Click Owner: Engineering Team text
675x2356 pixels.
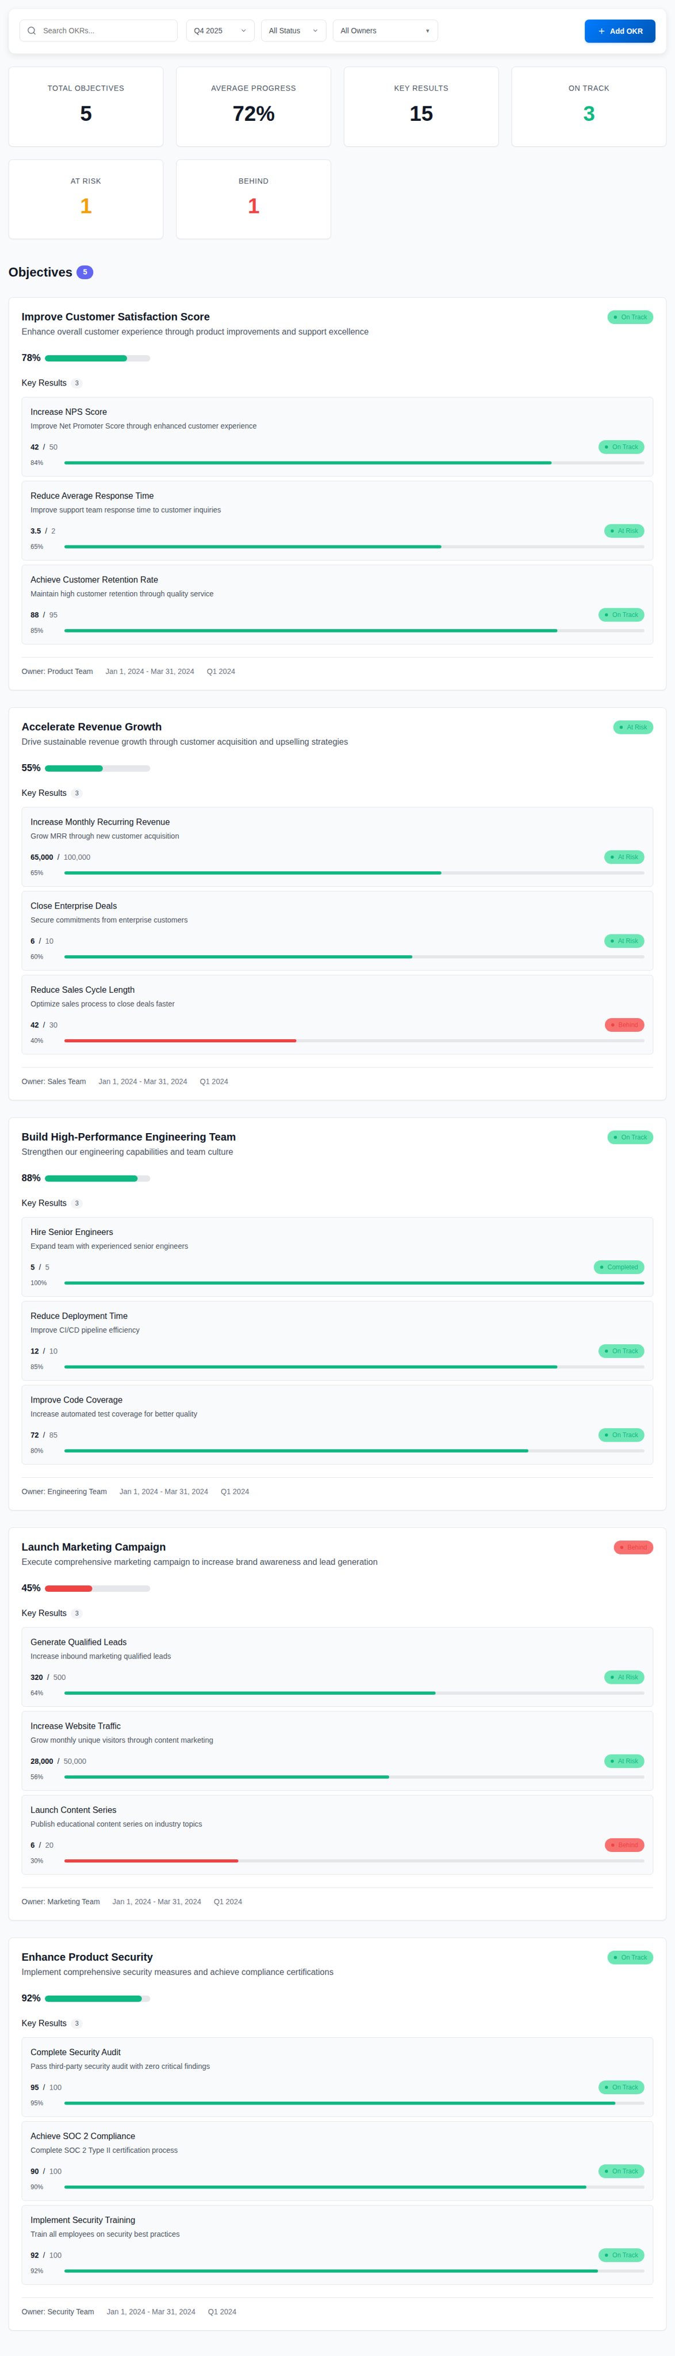pos(64,1493)
